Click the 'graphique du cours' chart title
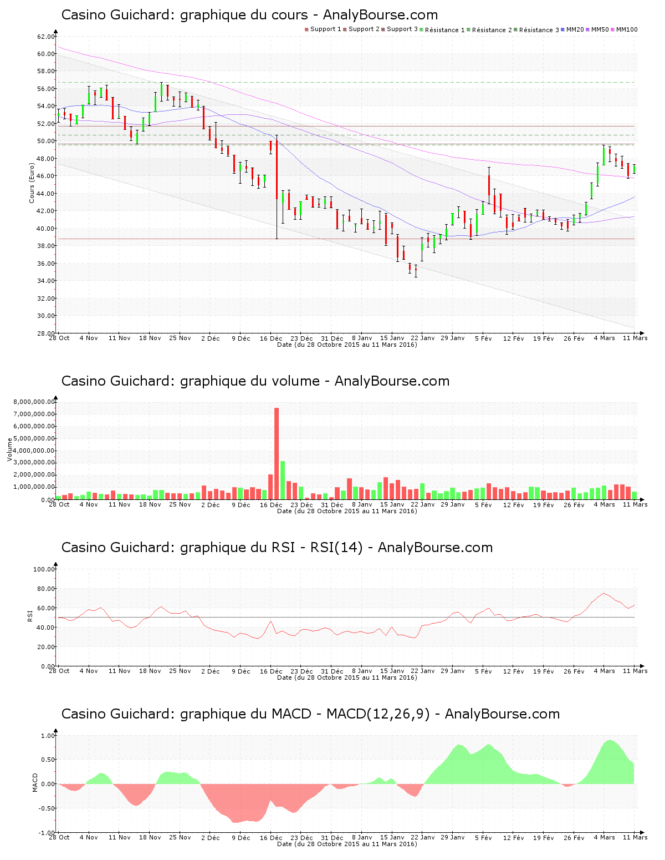 (249, 15)
